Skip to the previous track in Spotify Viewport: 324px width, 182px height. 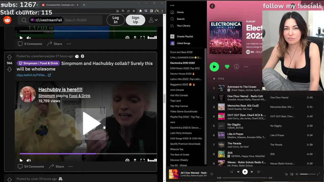(x=238, y=172)
